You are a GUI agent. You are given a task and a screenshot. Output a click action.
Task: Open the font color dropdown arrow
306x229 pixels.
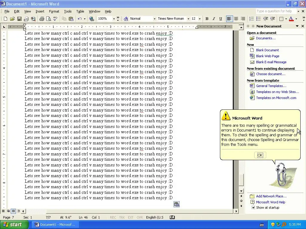(296, 19)
